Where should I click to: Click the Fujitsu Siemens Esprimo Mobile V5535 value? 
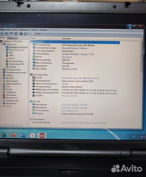pos(77,81)
